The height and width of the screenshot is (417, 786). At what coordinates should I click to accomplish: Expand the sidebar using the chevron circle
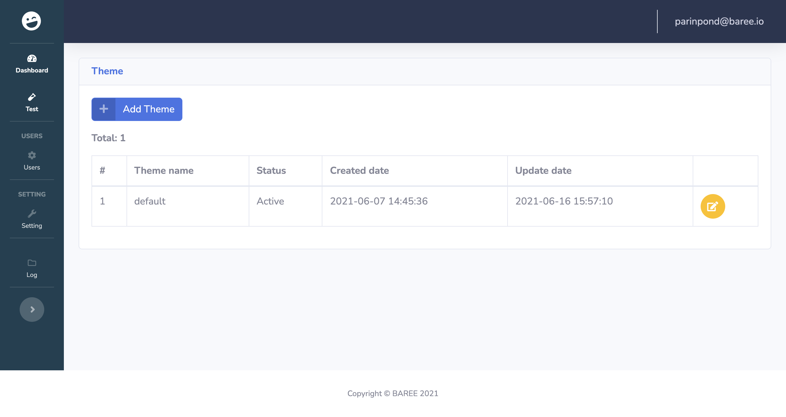click(x=32, y=310)
